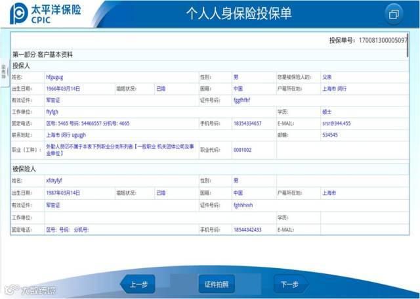Click the 投保人 section header
The height and width of the screenshot is (299, 420).
pyautogui.click(x=21, y=66)
